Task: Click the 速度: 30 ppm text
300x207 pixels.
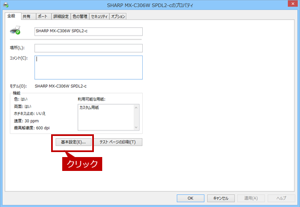Action: point(26,121)
